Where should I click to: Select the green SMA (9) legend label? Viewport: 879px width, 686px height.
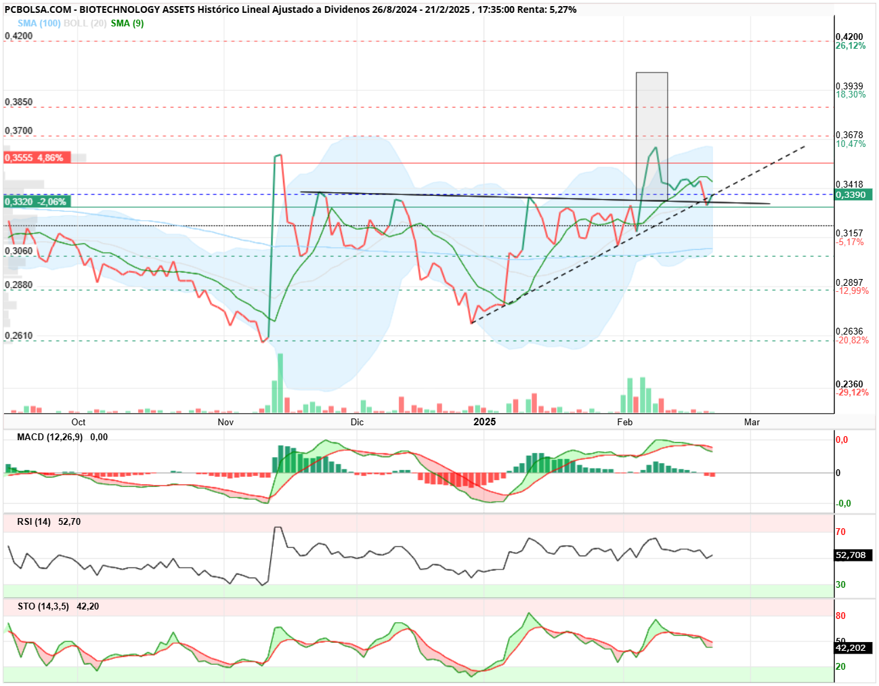pos(127,23)
